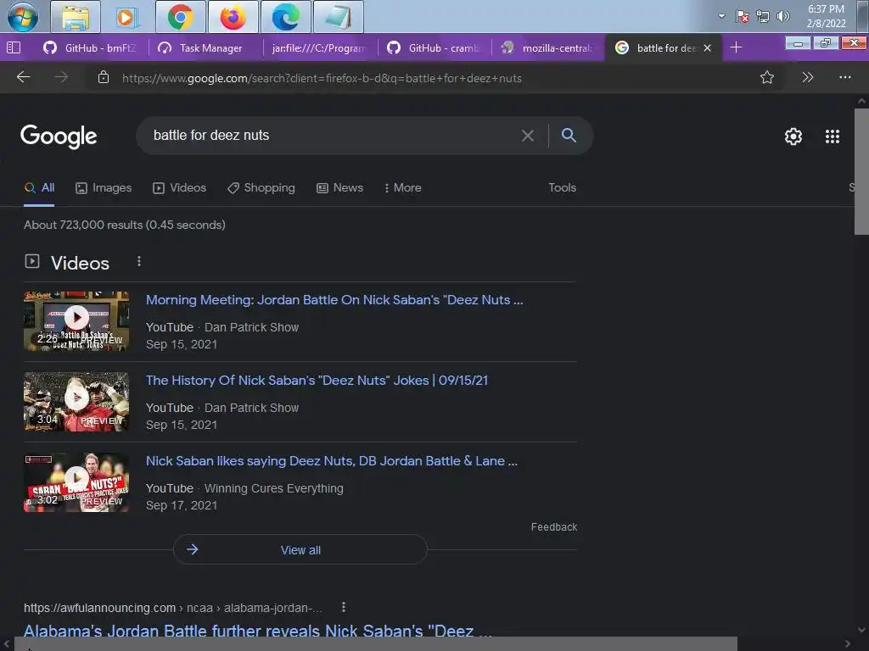Switch to the mozilla-central tab

[x=547, y=48]
